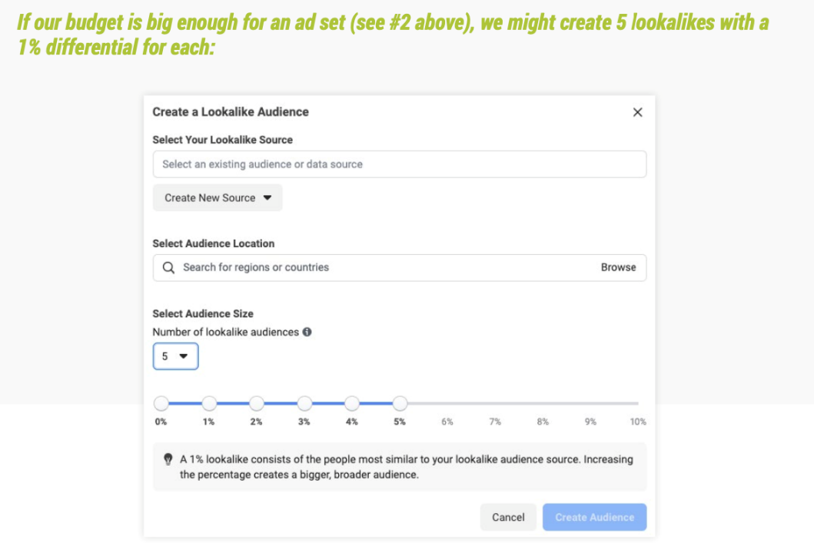This screenshot has height=543, width=814.
Task: Select the 4% slider handle
Action: coord(352,403)
